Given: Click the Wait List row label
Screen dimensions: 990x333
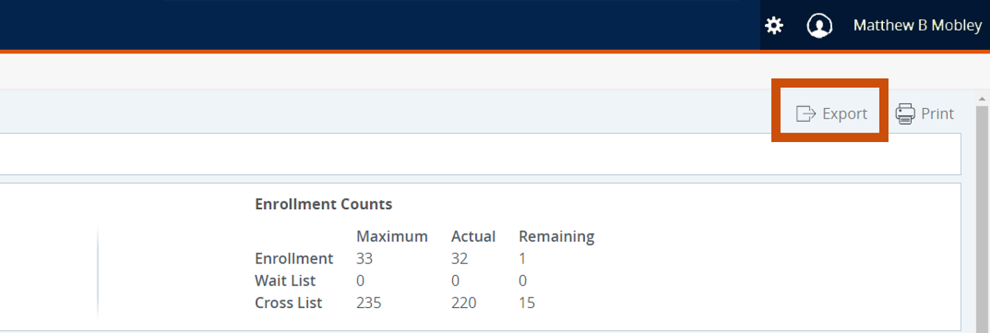Looking at the screenshot, I should [285, 280].
